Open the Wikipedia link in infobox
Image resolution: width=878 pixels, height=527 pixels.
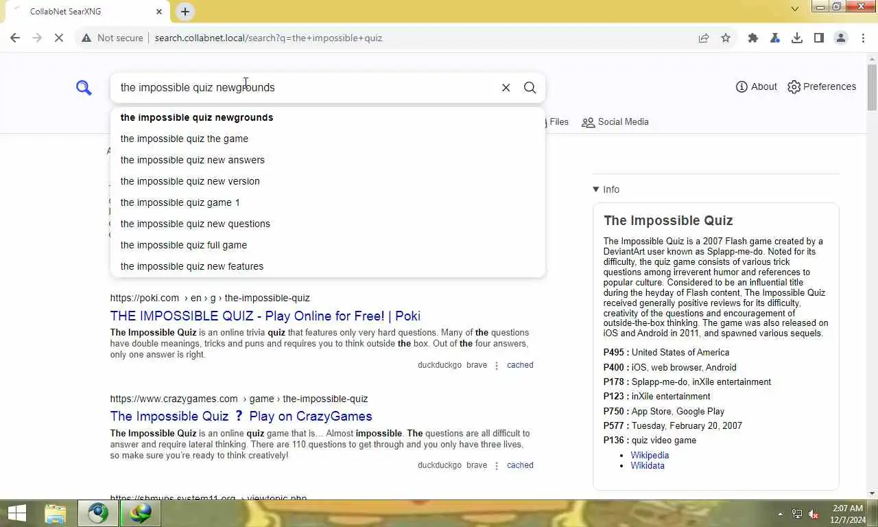pyautogui.click(x=650, y=455)
